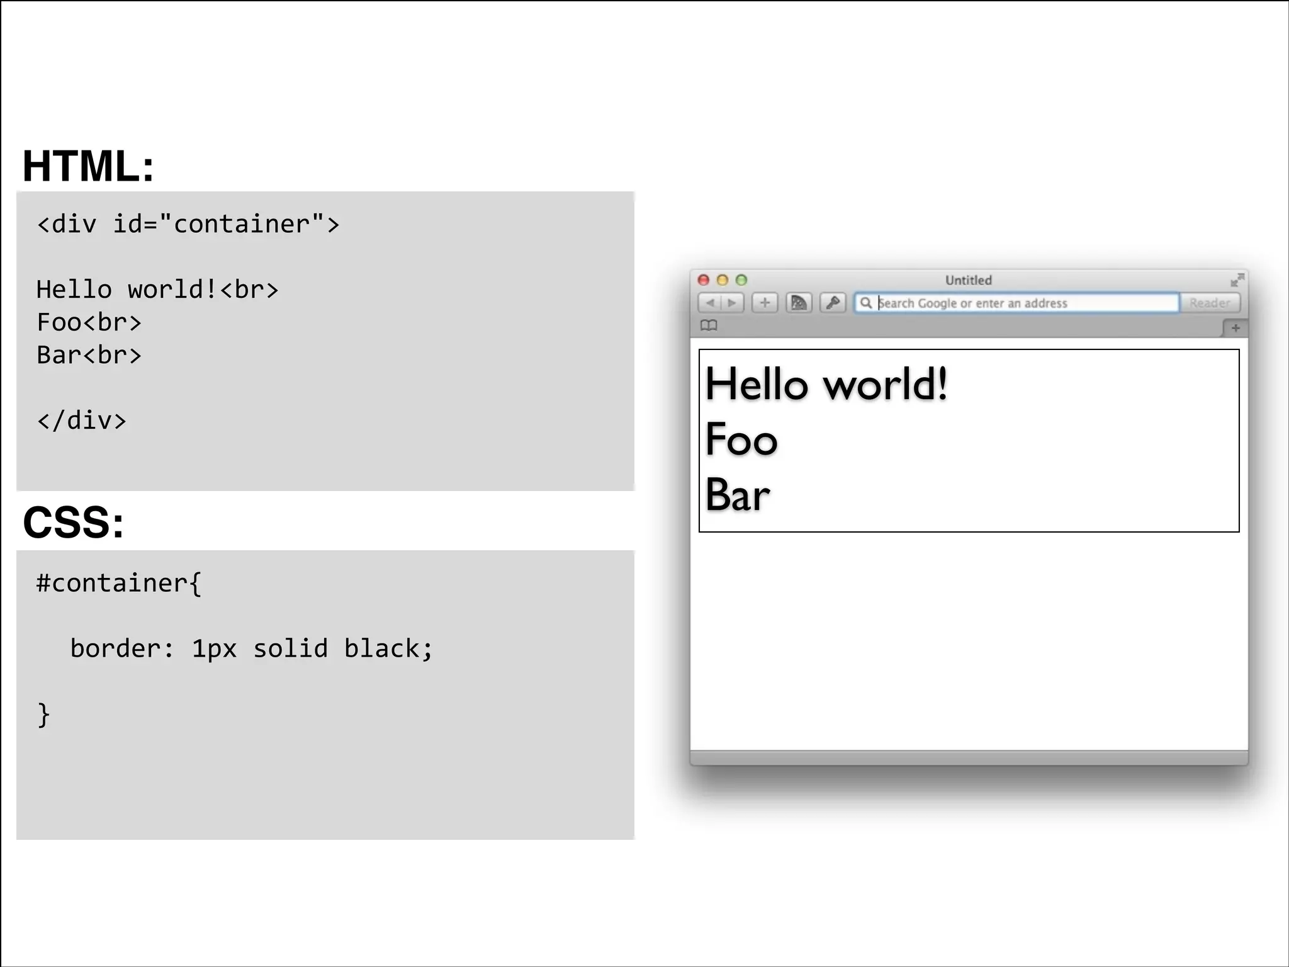This screenshot has height=967, width=1289.
Task: Click the 'HTML:' heading
Action: [88, 166]
